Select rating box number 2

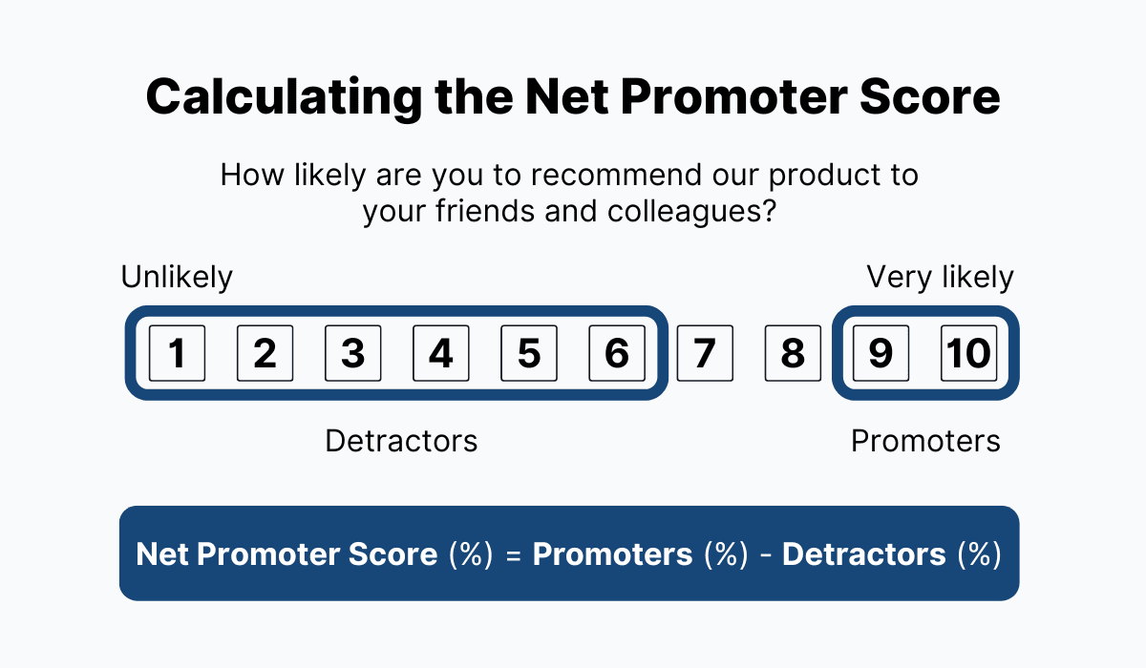pos(265,353)
